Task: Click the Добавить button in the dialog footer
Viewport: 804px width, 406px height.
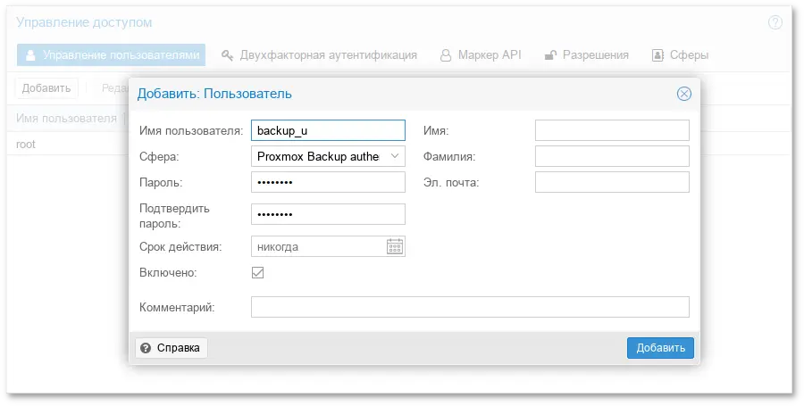Action: tap(660, 348)
